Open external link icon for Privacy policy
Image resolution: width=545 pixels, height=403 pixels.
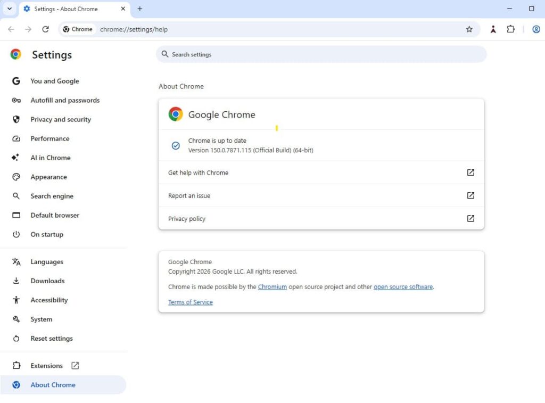click(x=470, y=218)
